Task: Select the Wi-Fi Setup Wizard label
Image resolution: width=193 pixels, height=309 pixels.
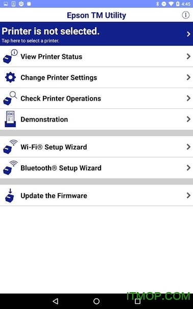Action: (x=54, y=147)
